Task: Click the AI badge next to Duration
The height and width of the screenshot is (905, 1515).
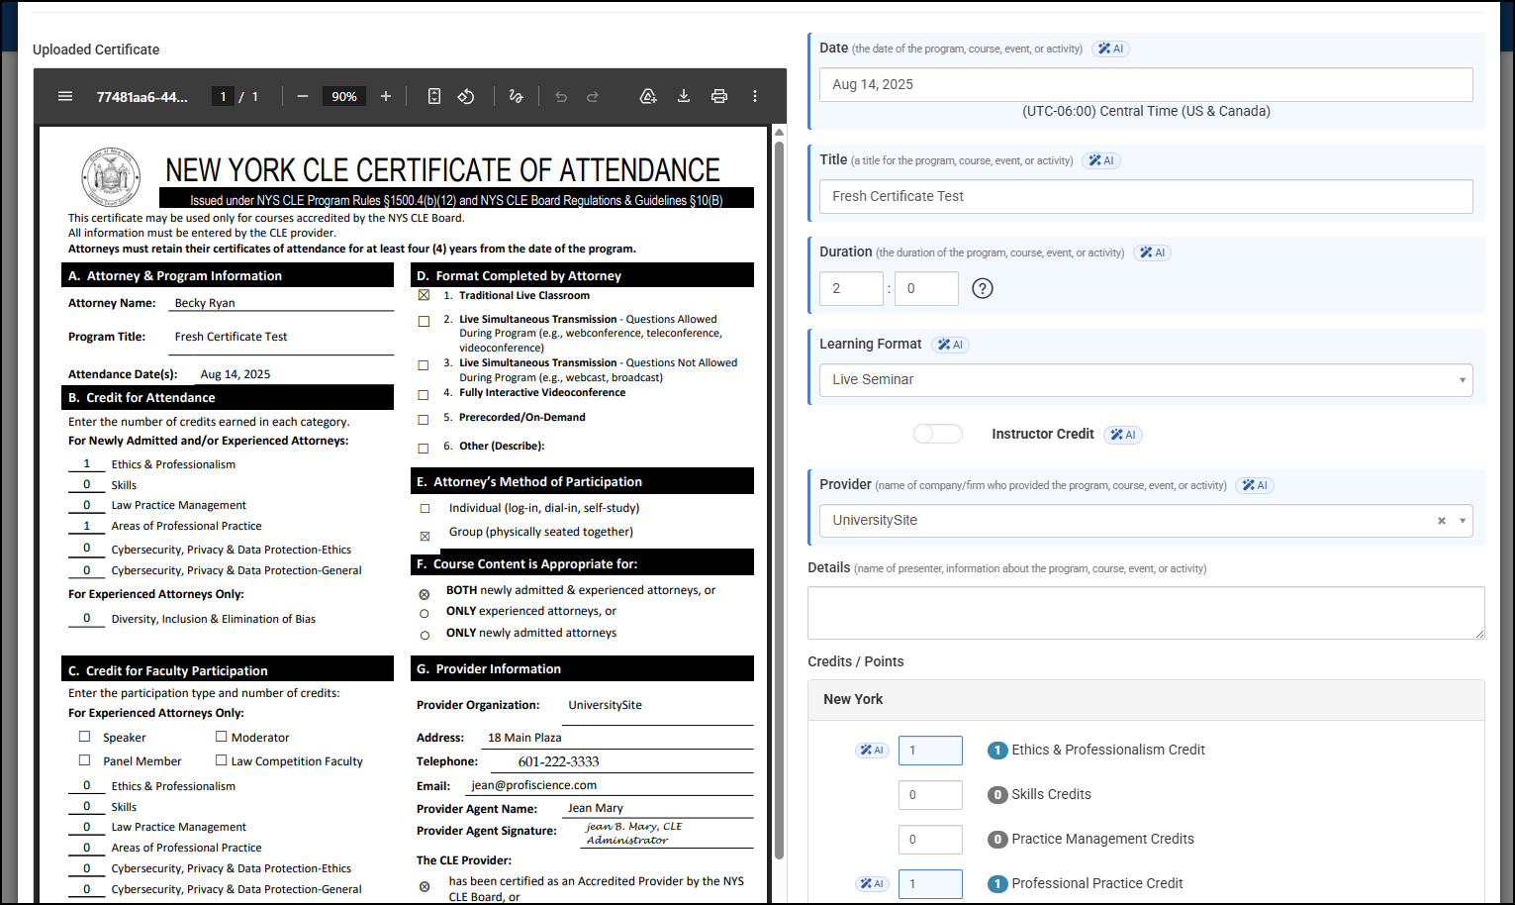Action: (1152, 252)
